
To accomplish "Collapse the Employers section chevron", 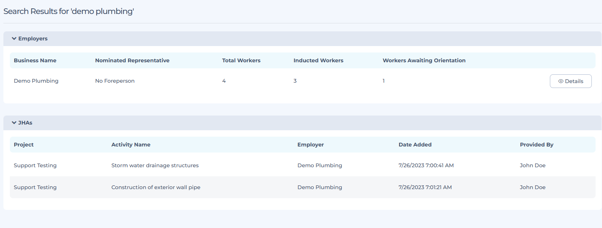I will click(x=14, y=39).
